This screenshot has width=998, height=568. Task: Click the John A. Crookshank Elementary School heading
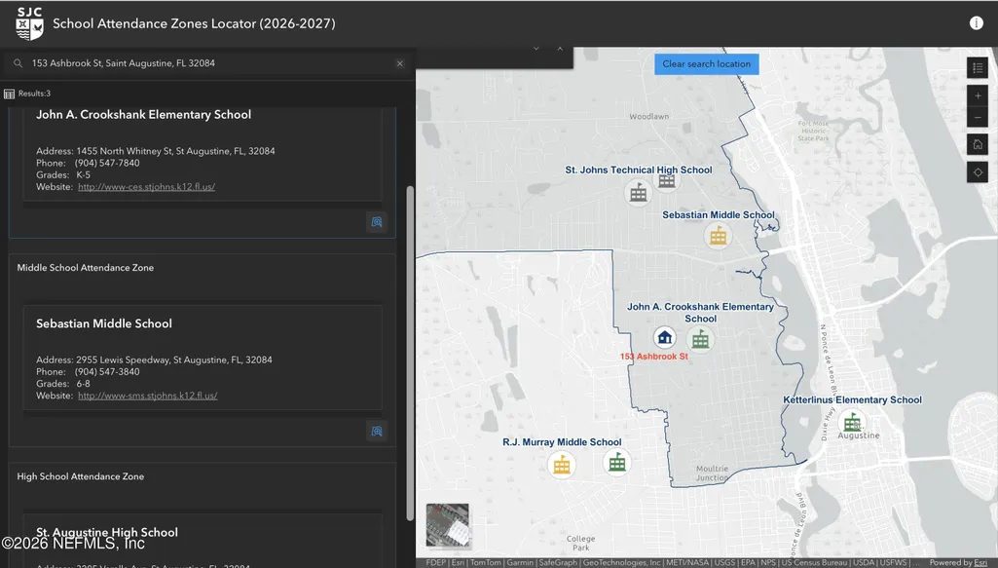tap(143, 115)
